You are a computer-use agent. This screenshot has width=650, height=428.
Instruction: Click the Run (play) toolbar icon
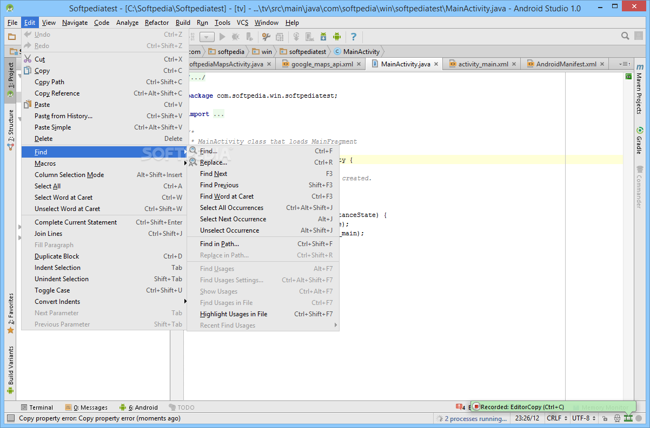[x=222, y=37]
